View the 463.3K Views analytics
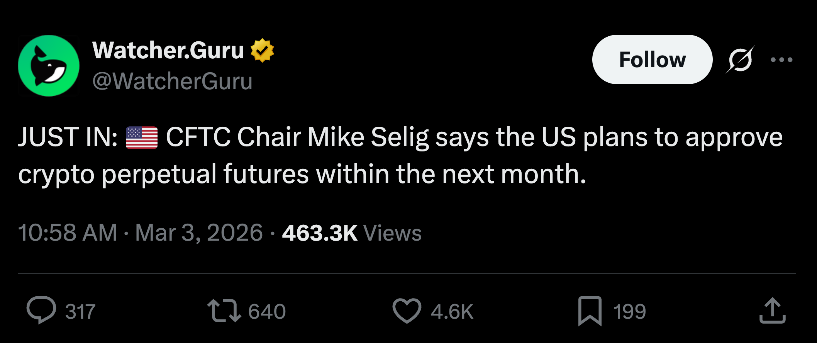The image size is (817, 343). coord(351,233)
